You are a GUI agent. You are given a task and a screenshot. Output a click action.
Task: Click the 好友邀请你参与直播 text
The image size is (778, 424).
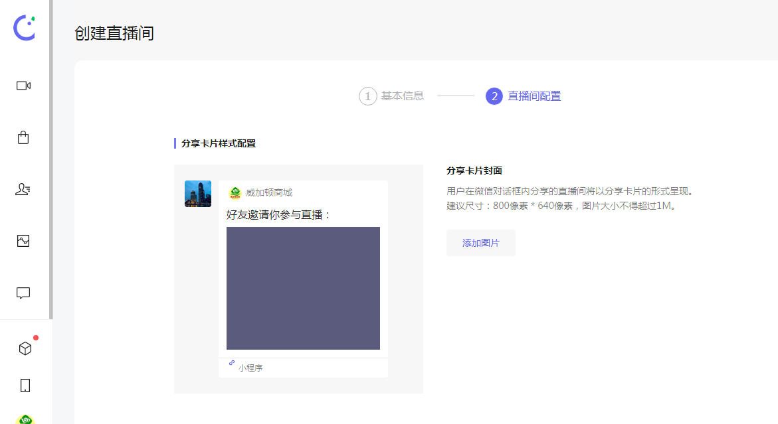point(278,214)
